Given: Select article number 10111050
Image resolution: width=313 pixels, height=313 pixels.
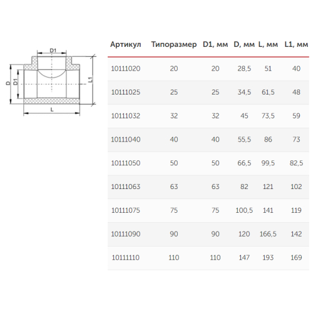Looking at the screenshot, I should [126, 163].
